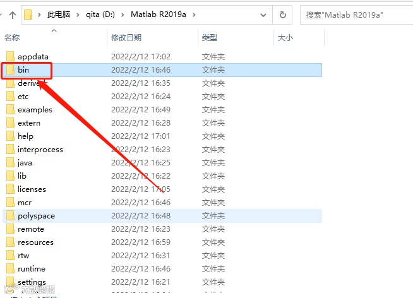This screenshot has height=298, width=413.
Task: Select the rtw folder icon
Action: click(x=10, y=255)
